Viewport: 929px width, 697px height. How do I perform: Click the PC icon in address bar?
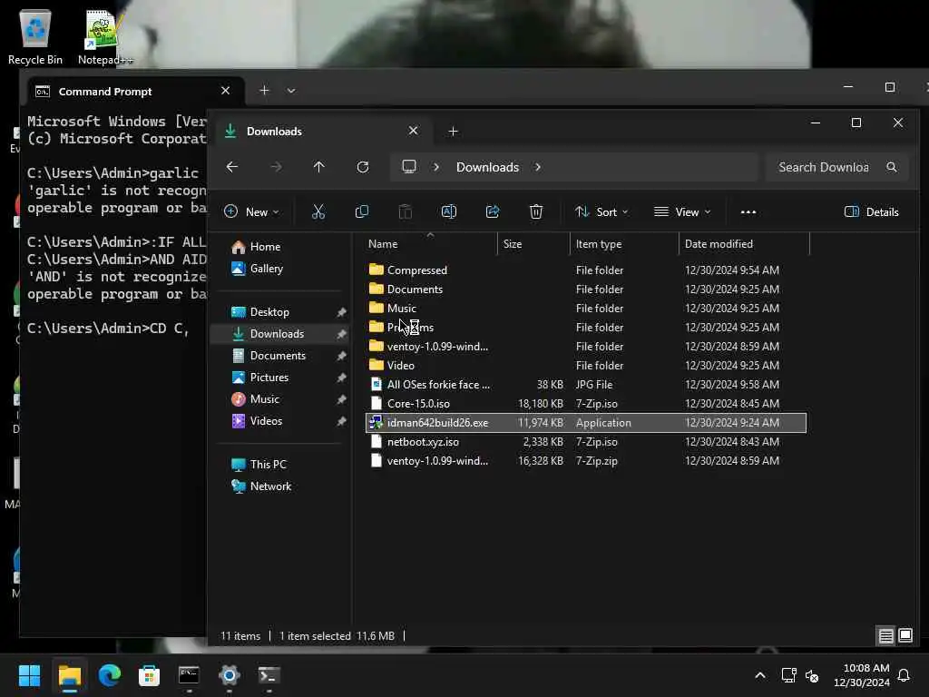click(x=409, y=167)
